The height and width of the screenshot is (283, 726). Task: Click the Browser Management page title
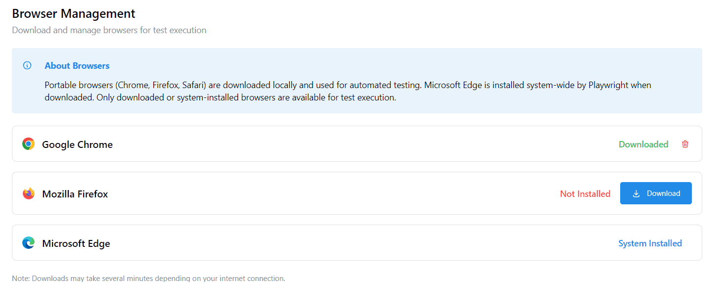pos(74,13)
